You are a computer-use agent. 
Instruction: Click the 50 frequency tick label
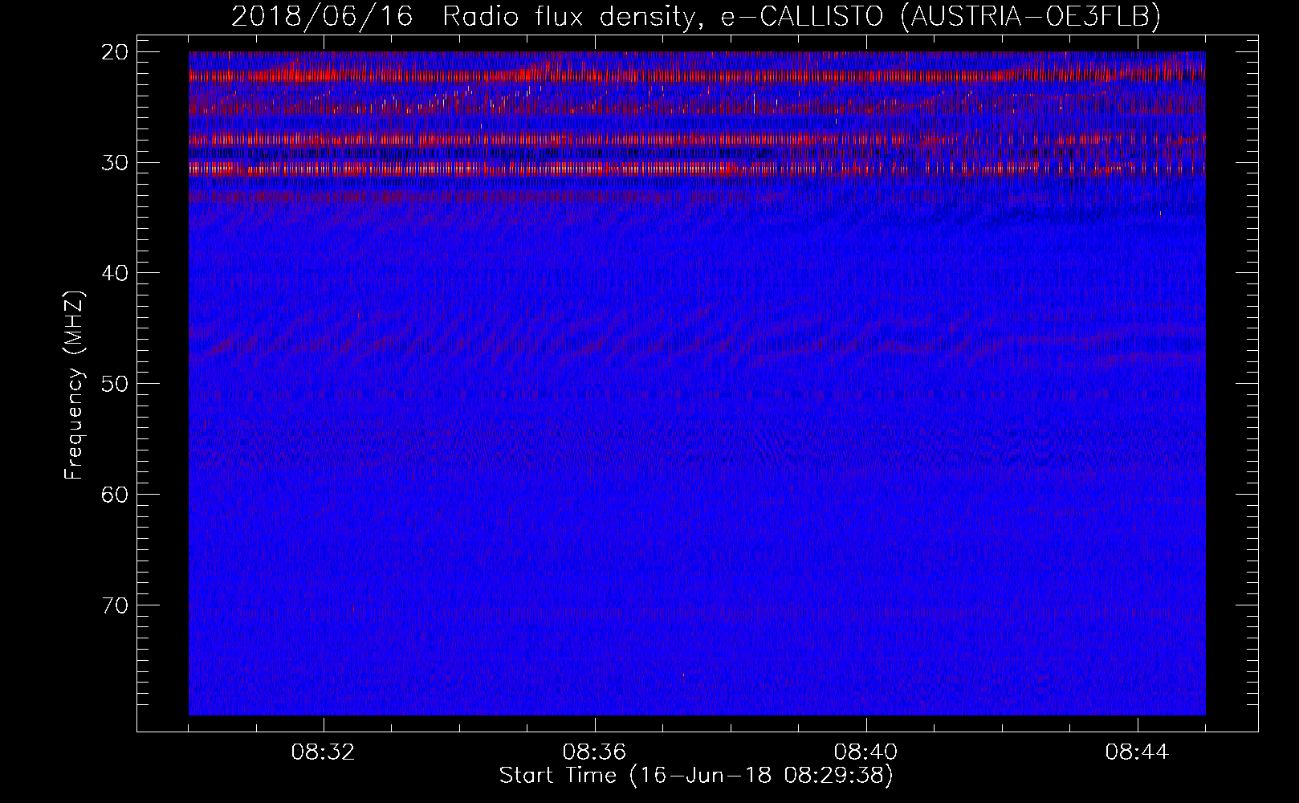(116, 384)
